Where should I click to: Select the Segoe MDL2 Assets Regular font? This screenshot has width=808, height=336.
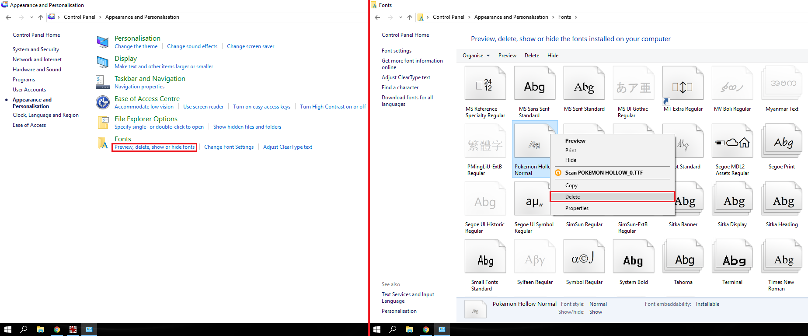coord(732,141)
